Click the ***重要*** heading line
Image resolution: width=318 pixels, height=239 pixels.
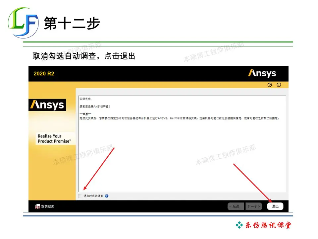tap(85, 114)
